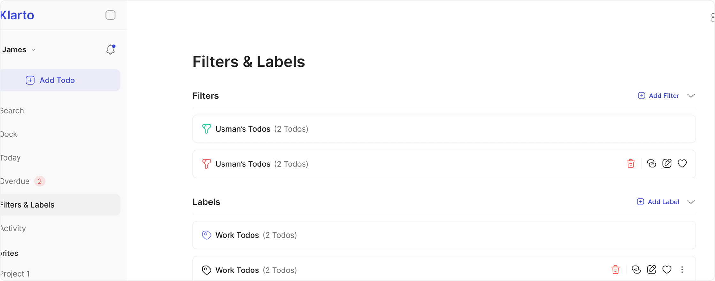Copy link for Usman's Todos filter
The image size is (715, 281).
651,163
